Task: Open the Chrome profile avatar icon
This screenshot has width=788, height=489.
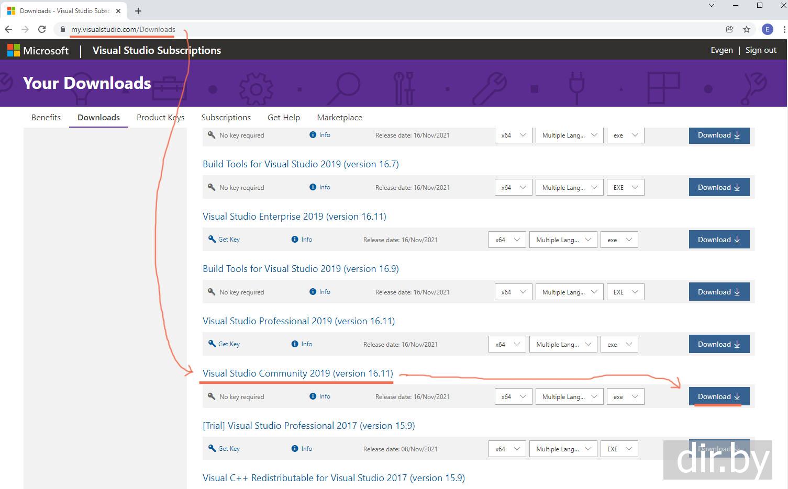Action: (767, 29)
